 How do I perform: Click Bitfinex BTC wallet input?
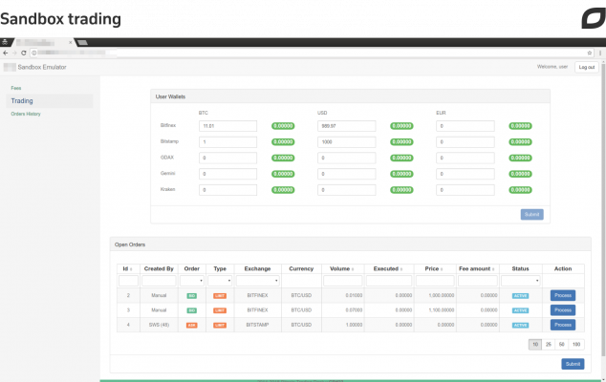coord(227,126)
